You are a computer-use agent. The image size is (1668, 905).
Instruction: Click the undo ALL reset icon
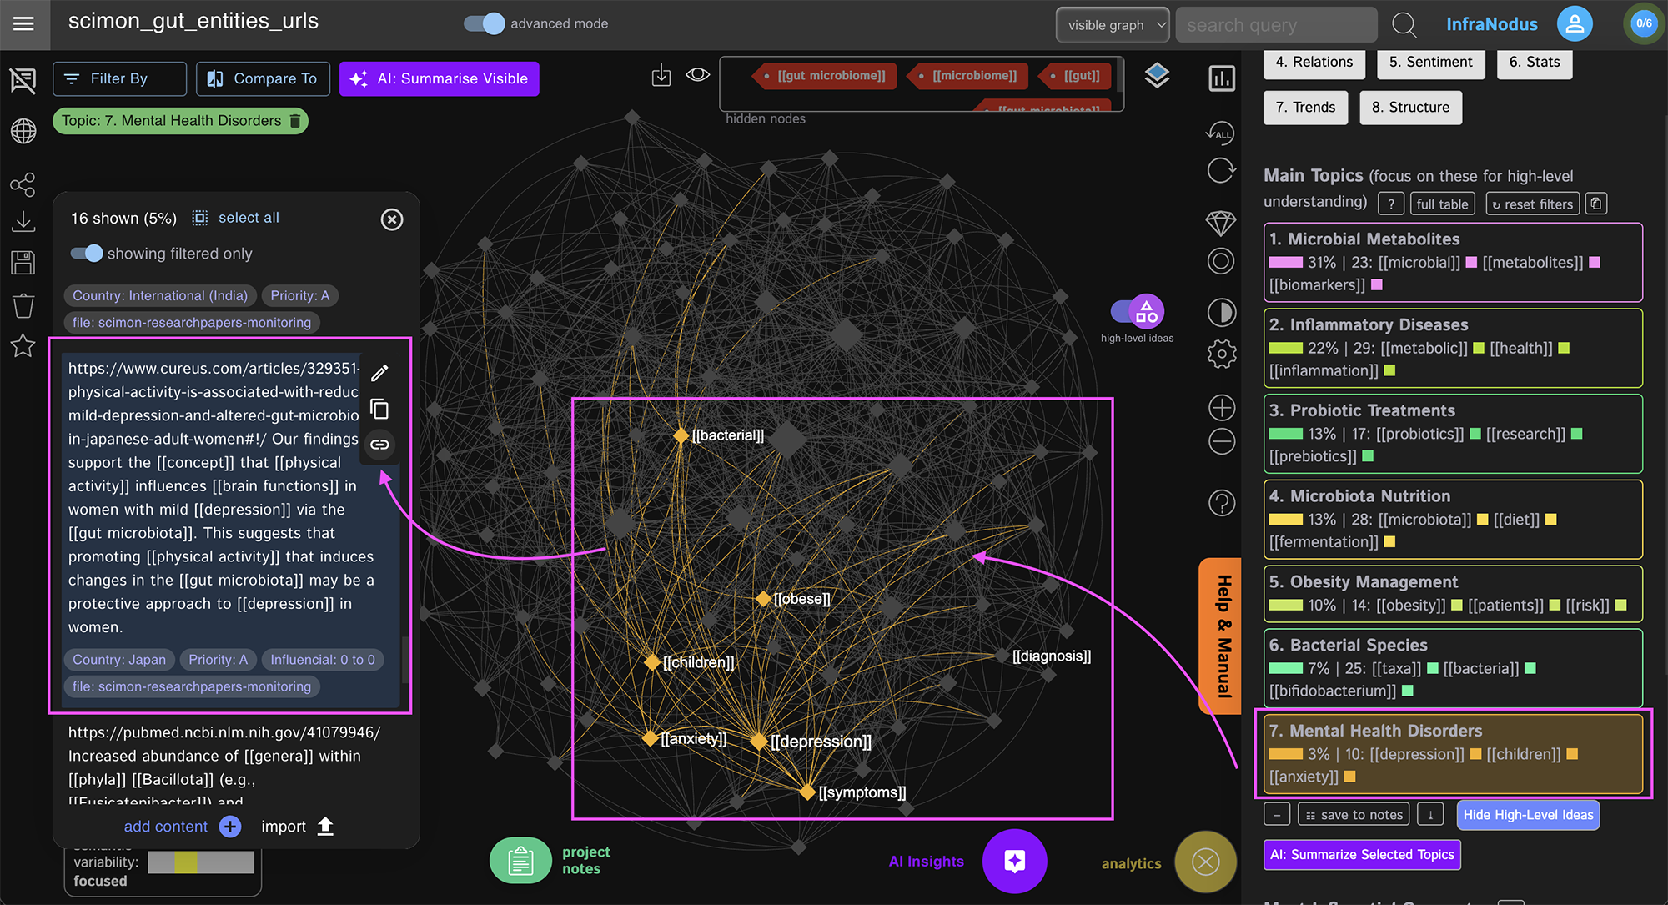click(x=1220, y=132)
